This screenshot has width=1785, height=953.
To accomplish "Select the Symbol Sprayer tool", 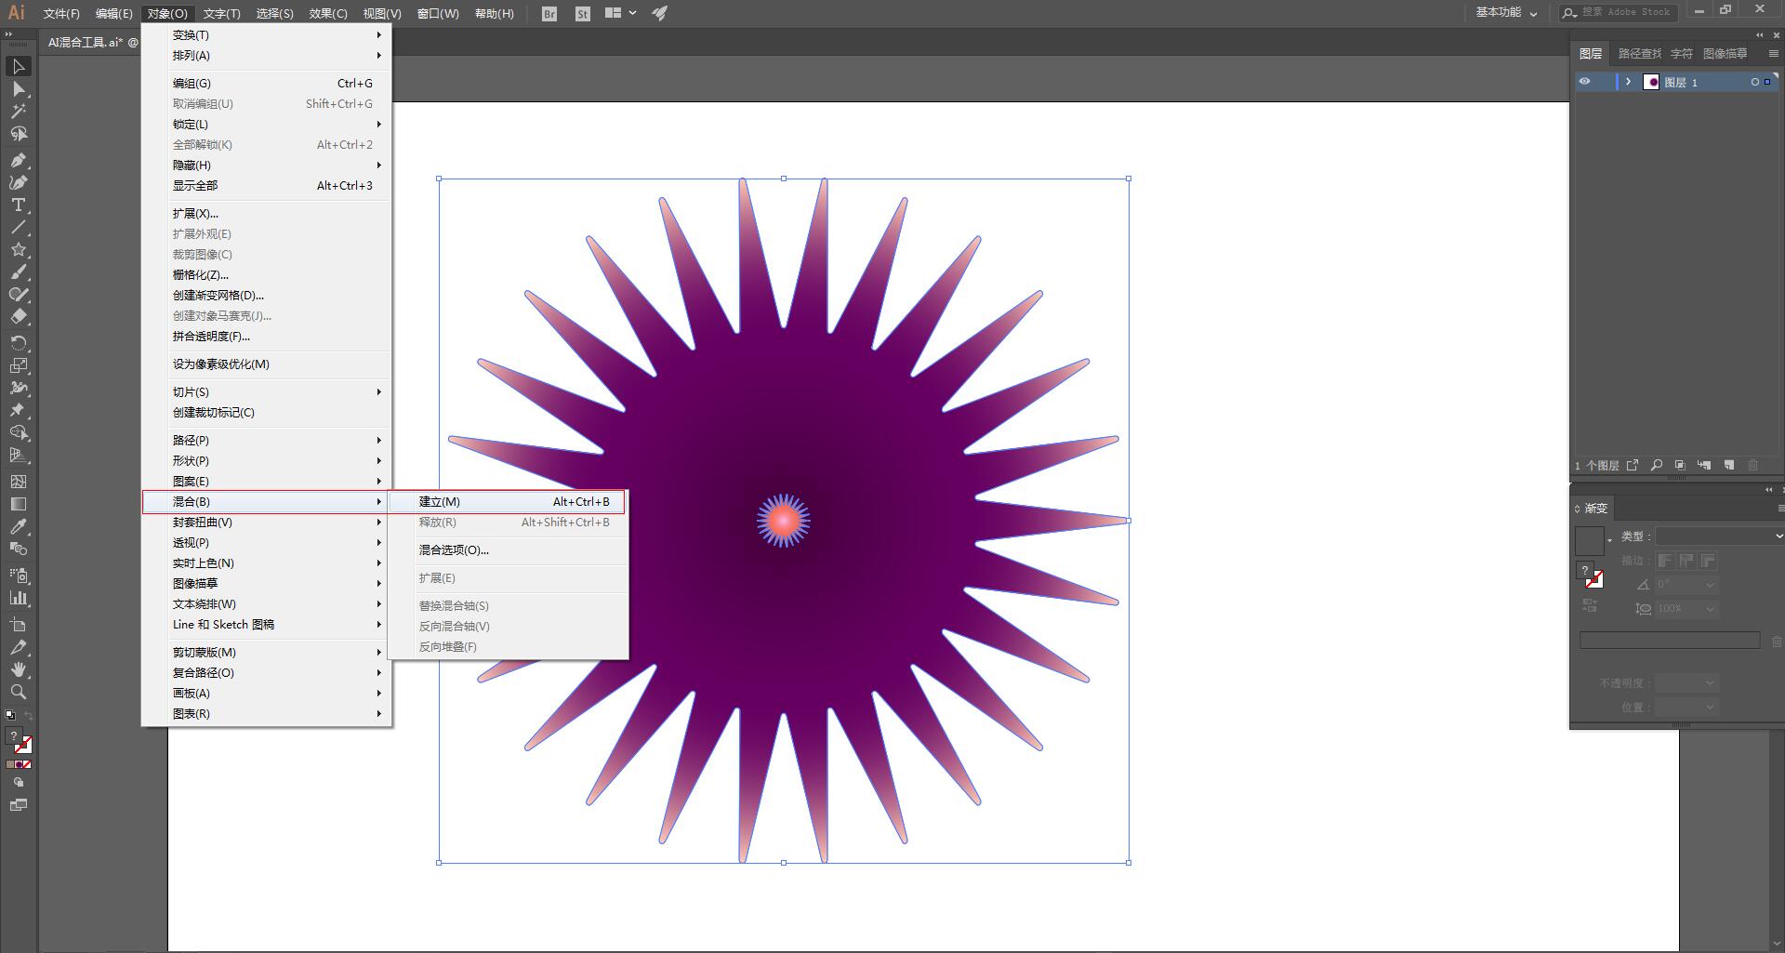I will pos(18,576).
